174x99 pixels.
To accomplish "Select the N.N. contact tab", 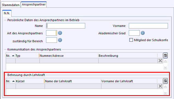I will pyautogui.click(x=7, y=13).
